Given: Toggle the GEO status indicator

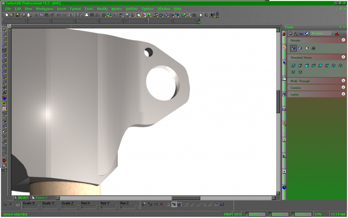Looking at the screenshot, I should [x=237, y=214].
